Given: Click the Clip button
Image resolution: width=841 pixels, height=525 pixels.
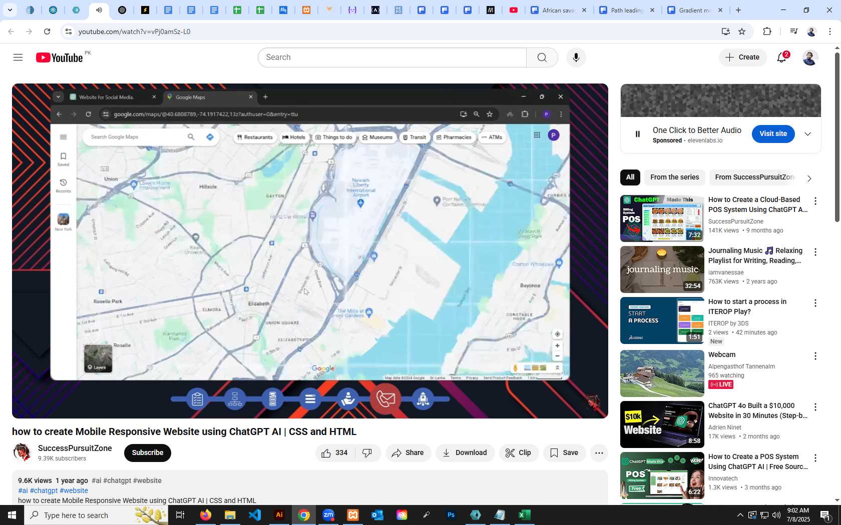Looking at the screenshot, I should (519, 453).
